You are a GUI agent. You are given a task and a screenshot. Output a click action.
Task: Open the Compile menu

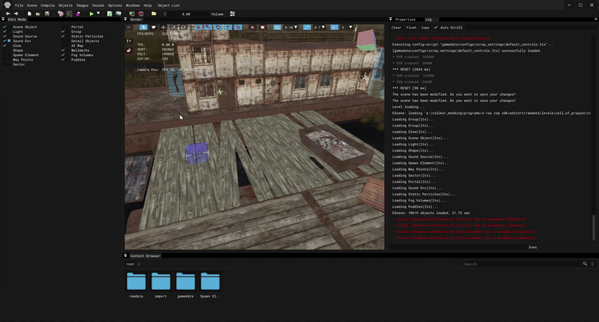(x=47, y=5)
